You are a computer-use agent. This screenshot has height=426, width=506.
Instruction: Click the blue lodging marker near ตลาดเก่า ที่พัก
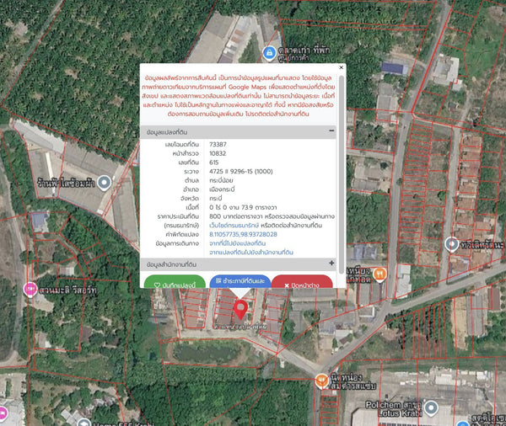pyautogui.click(x=269, y=53)
